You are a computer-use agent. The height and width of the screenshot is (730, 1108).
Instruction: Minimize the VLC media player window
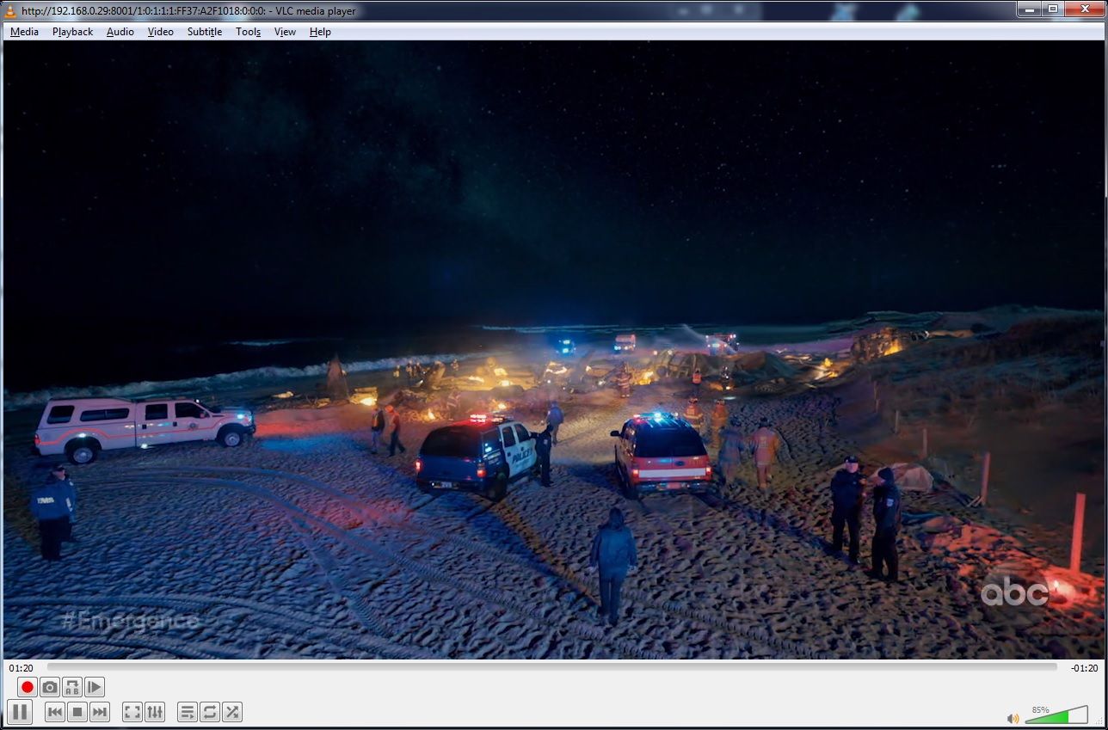[x=1029, y=9]
